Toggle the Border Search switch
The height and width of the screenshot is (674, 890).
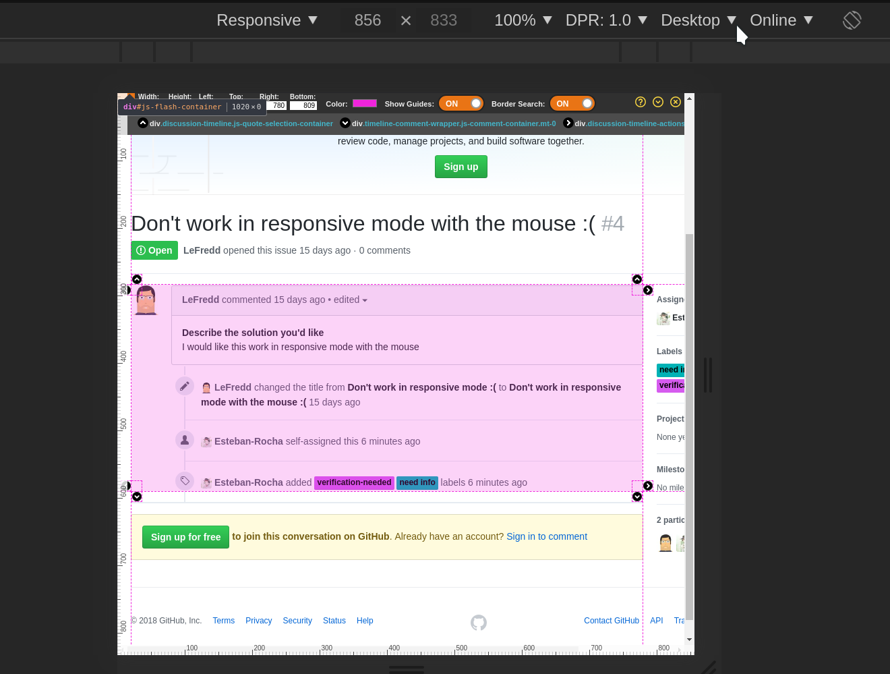(572, 103)
